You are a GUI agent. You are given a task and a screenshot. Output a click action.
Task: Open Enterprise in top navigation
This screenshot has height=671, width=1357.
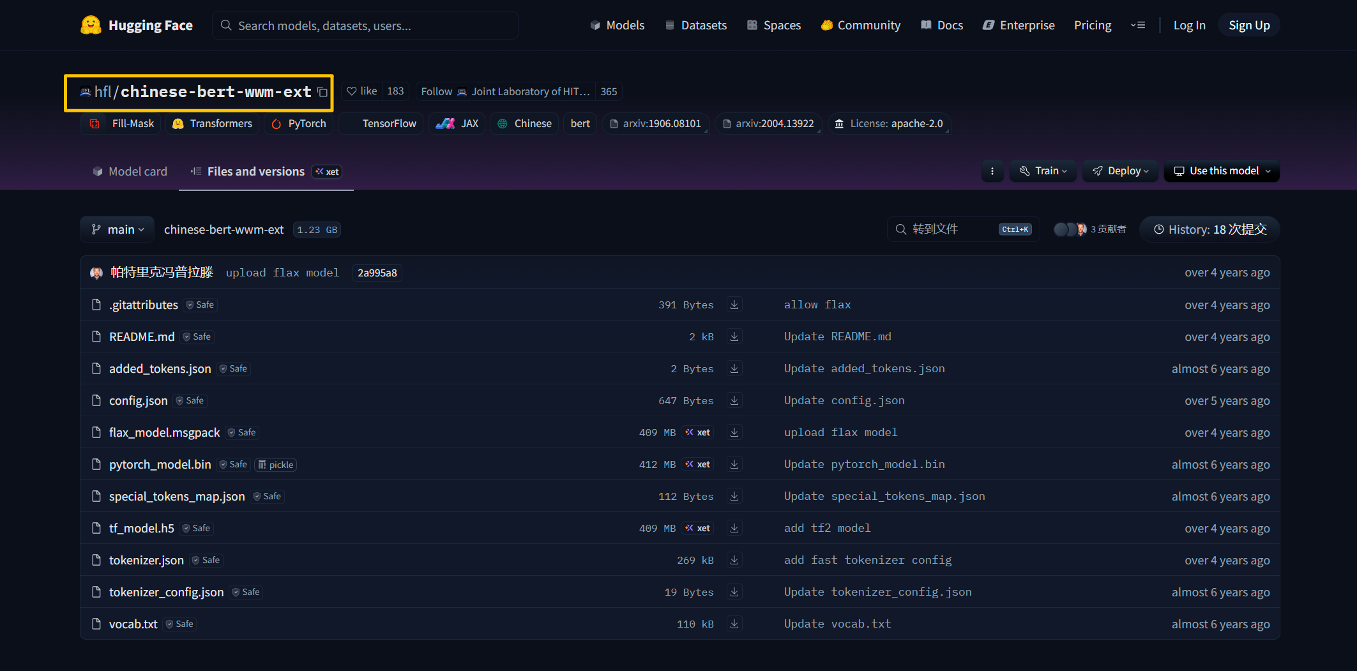(x=1019, y=26)
